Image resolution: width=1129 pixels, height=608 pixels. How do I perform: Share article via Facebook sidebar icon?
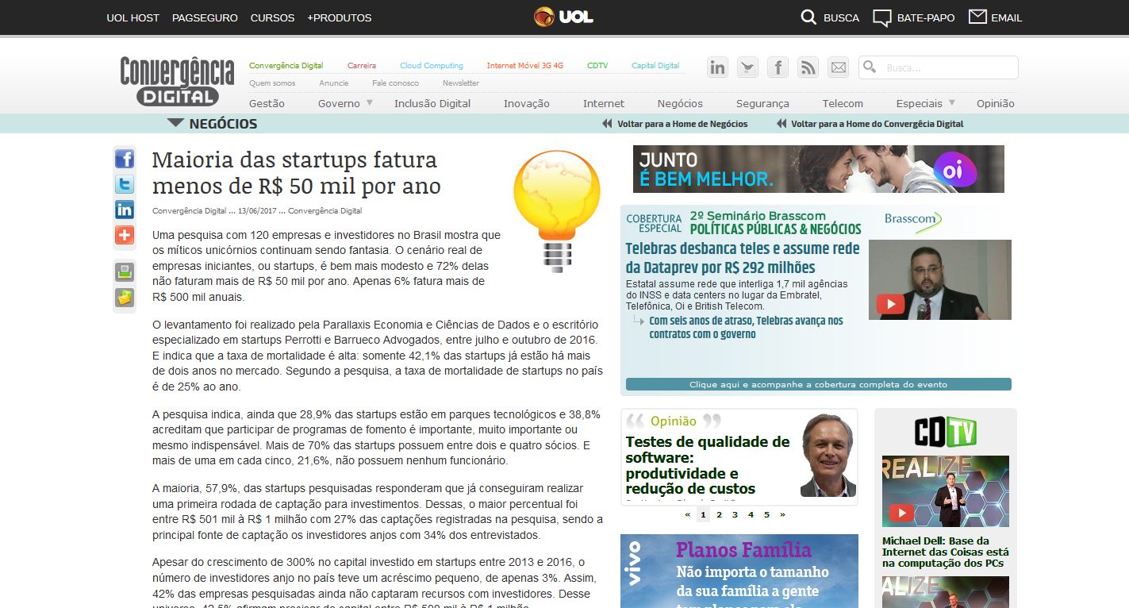(125, 160)
